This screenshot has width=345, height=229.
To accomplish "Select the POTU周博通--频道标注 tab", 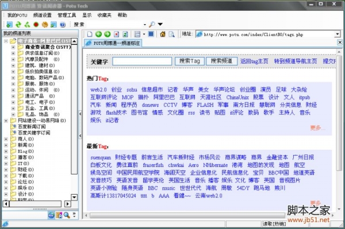I will pyautogui.click(x=113, y=43).
